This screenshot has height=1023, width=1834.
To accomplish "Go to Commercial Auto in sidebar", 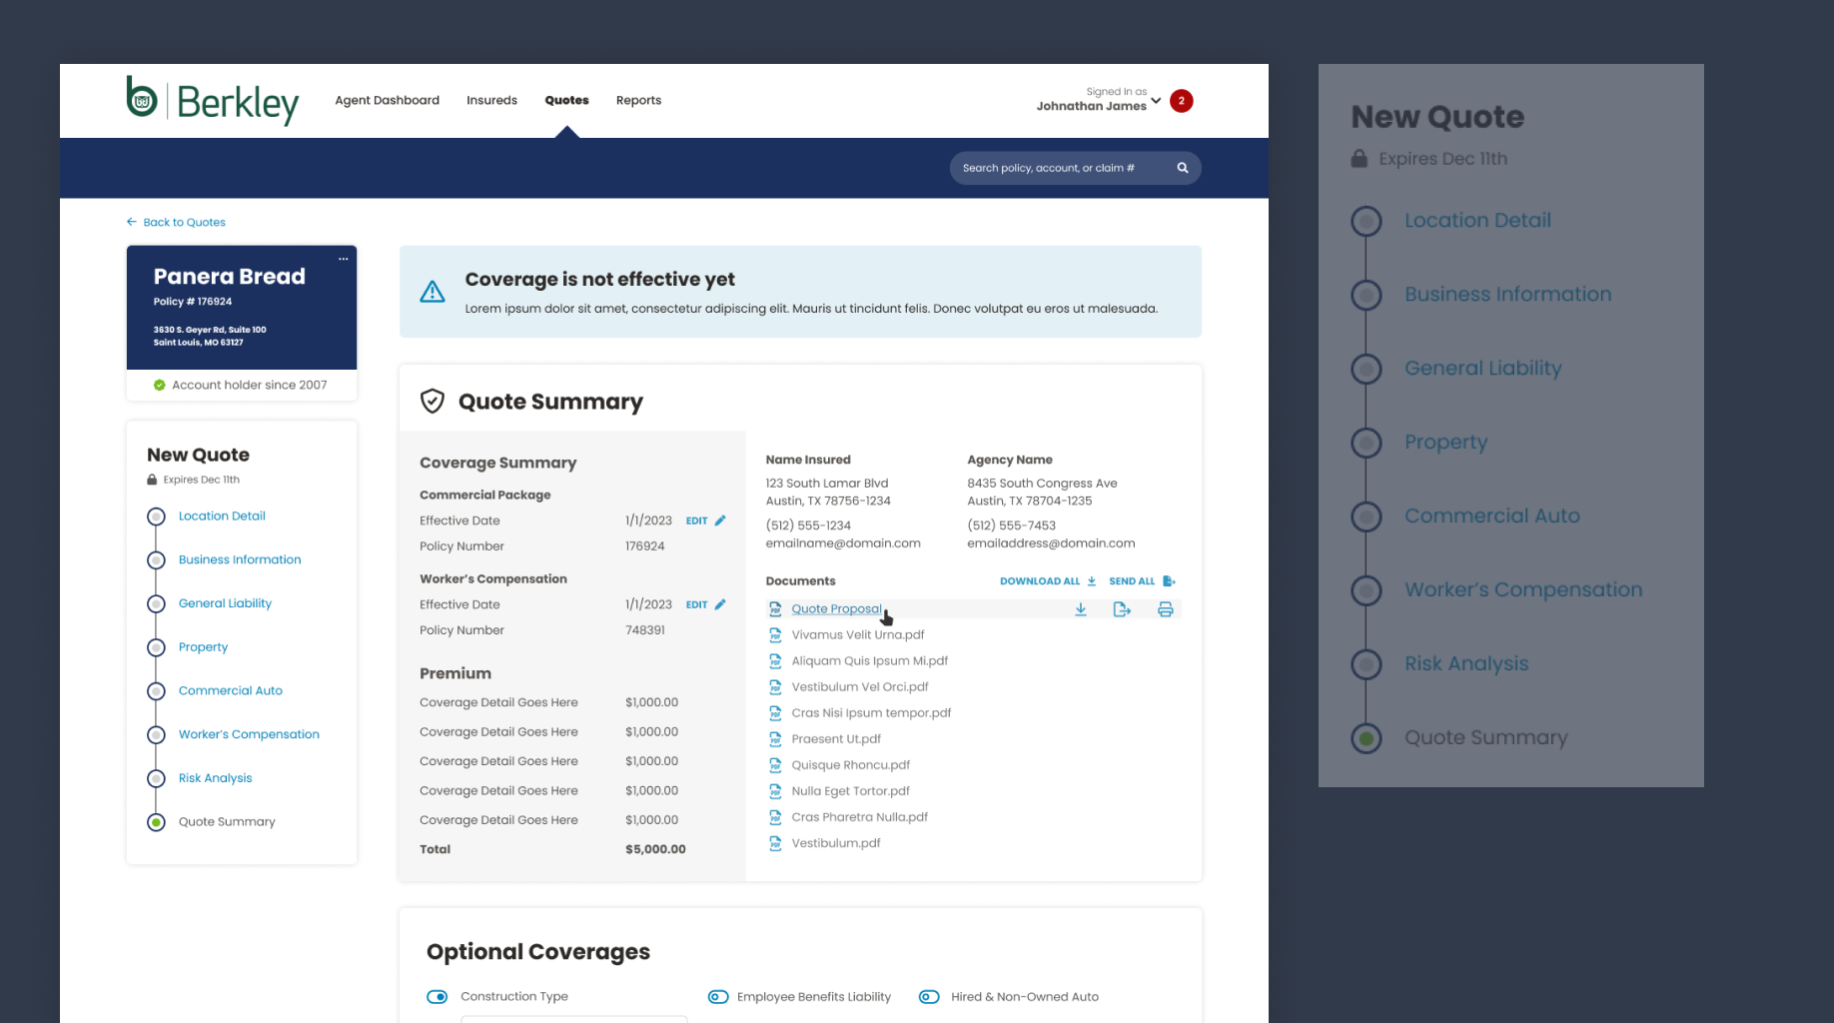I will pos(231,690).
